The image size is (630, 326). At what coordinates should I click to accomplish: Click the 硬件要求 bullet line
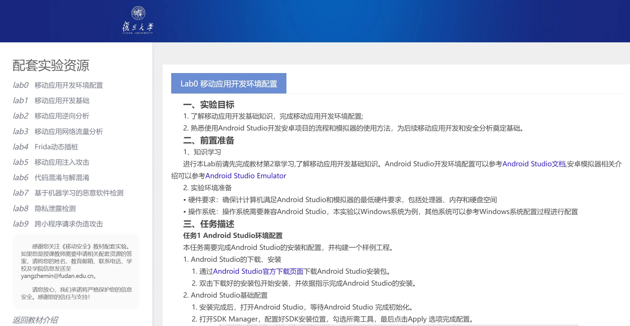[x=340, y=200]
